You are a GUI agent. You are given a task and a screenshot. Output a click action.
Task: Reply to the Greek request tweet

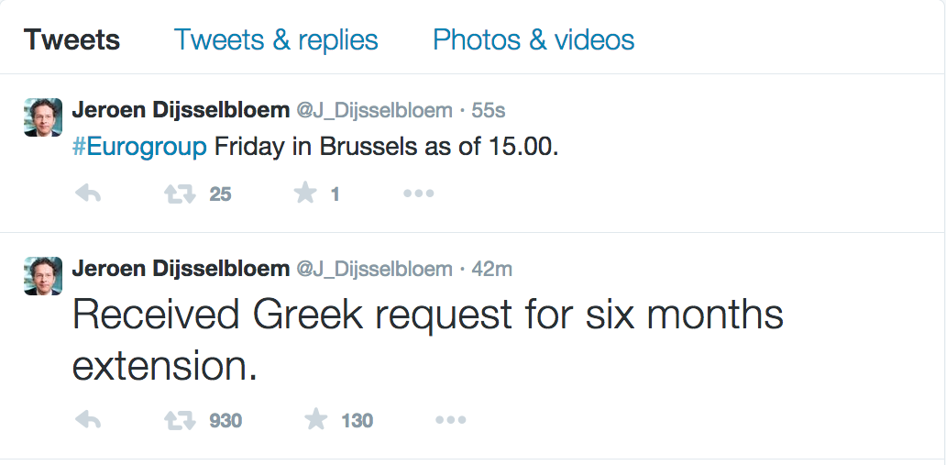(87, 420)
